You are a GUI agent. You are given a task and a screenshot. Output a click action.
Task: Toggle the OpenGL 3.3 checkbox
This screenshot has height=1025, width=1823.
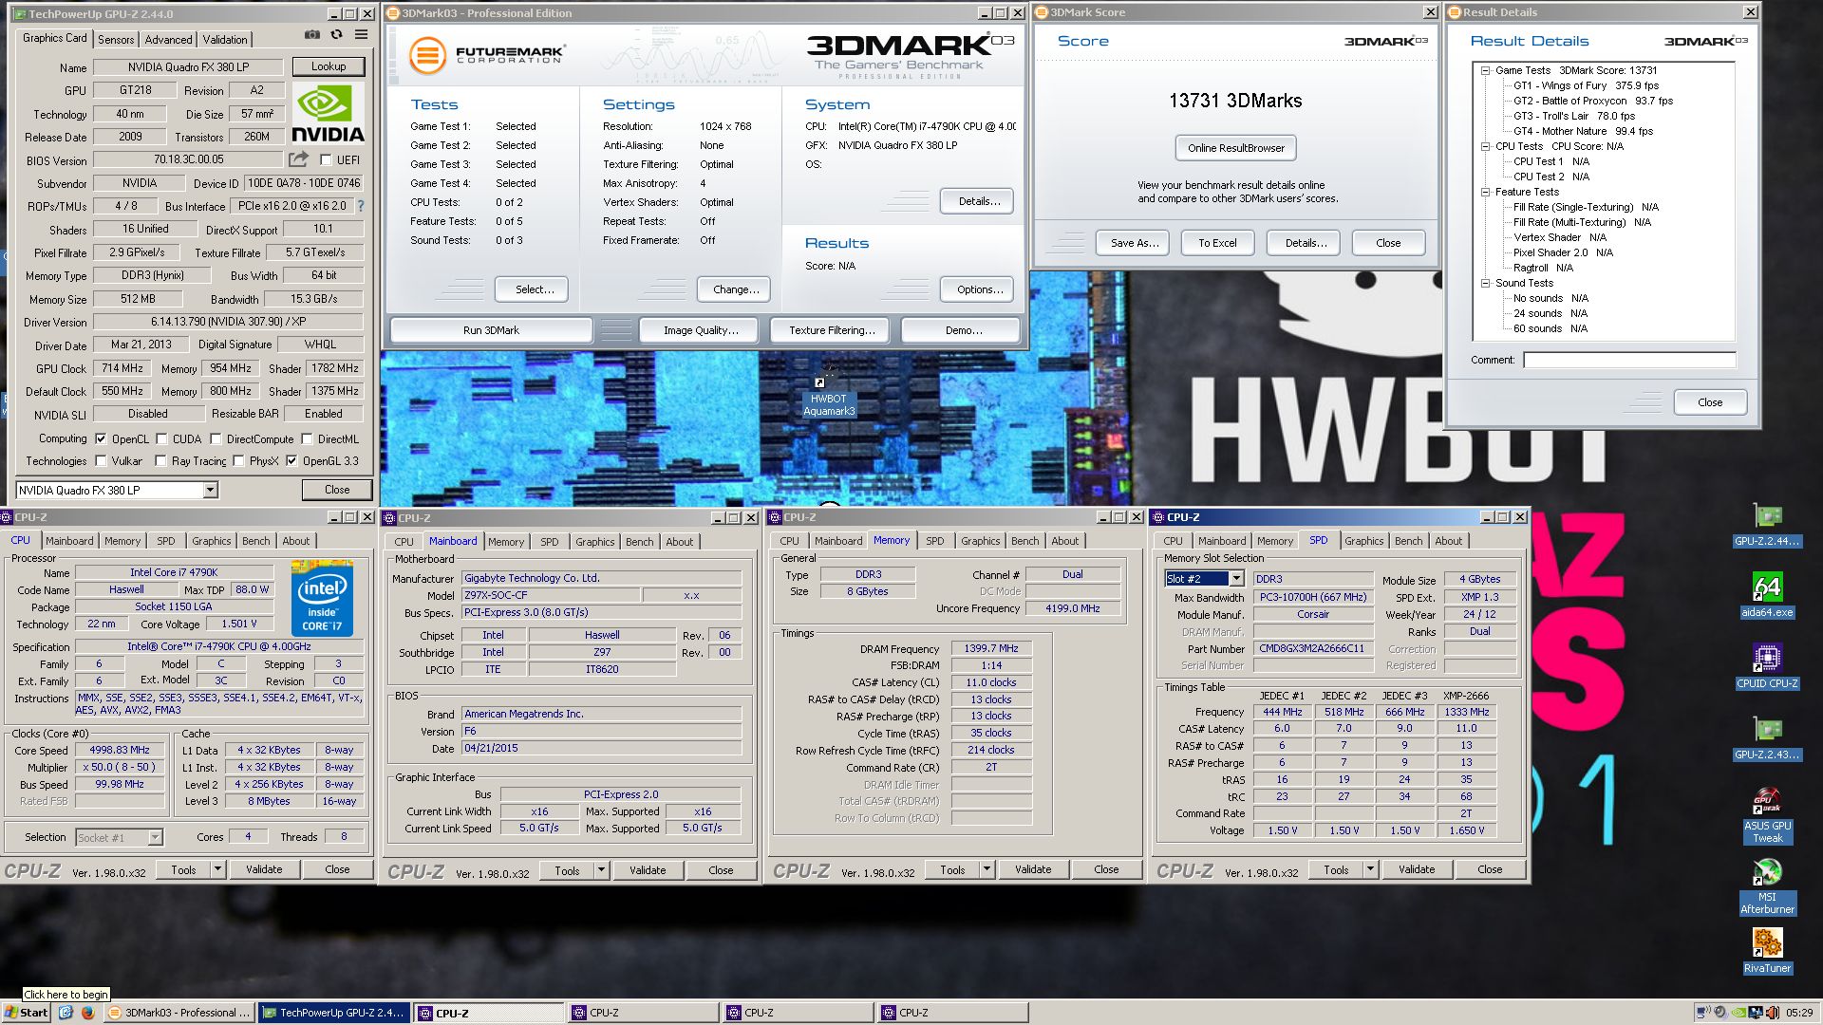pyautogui.click(x=291, y=461)
